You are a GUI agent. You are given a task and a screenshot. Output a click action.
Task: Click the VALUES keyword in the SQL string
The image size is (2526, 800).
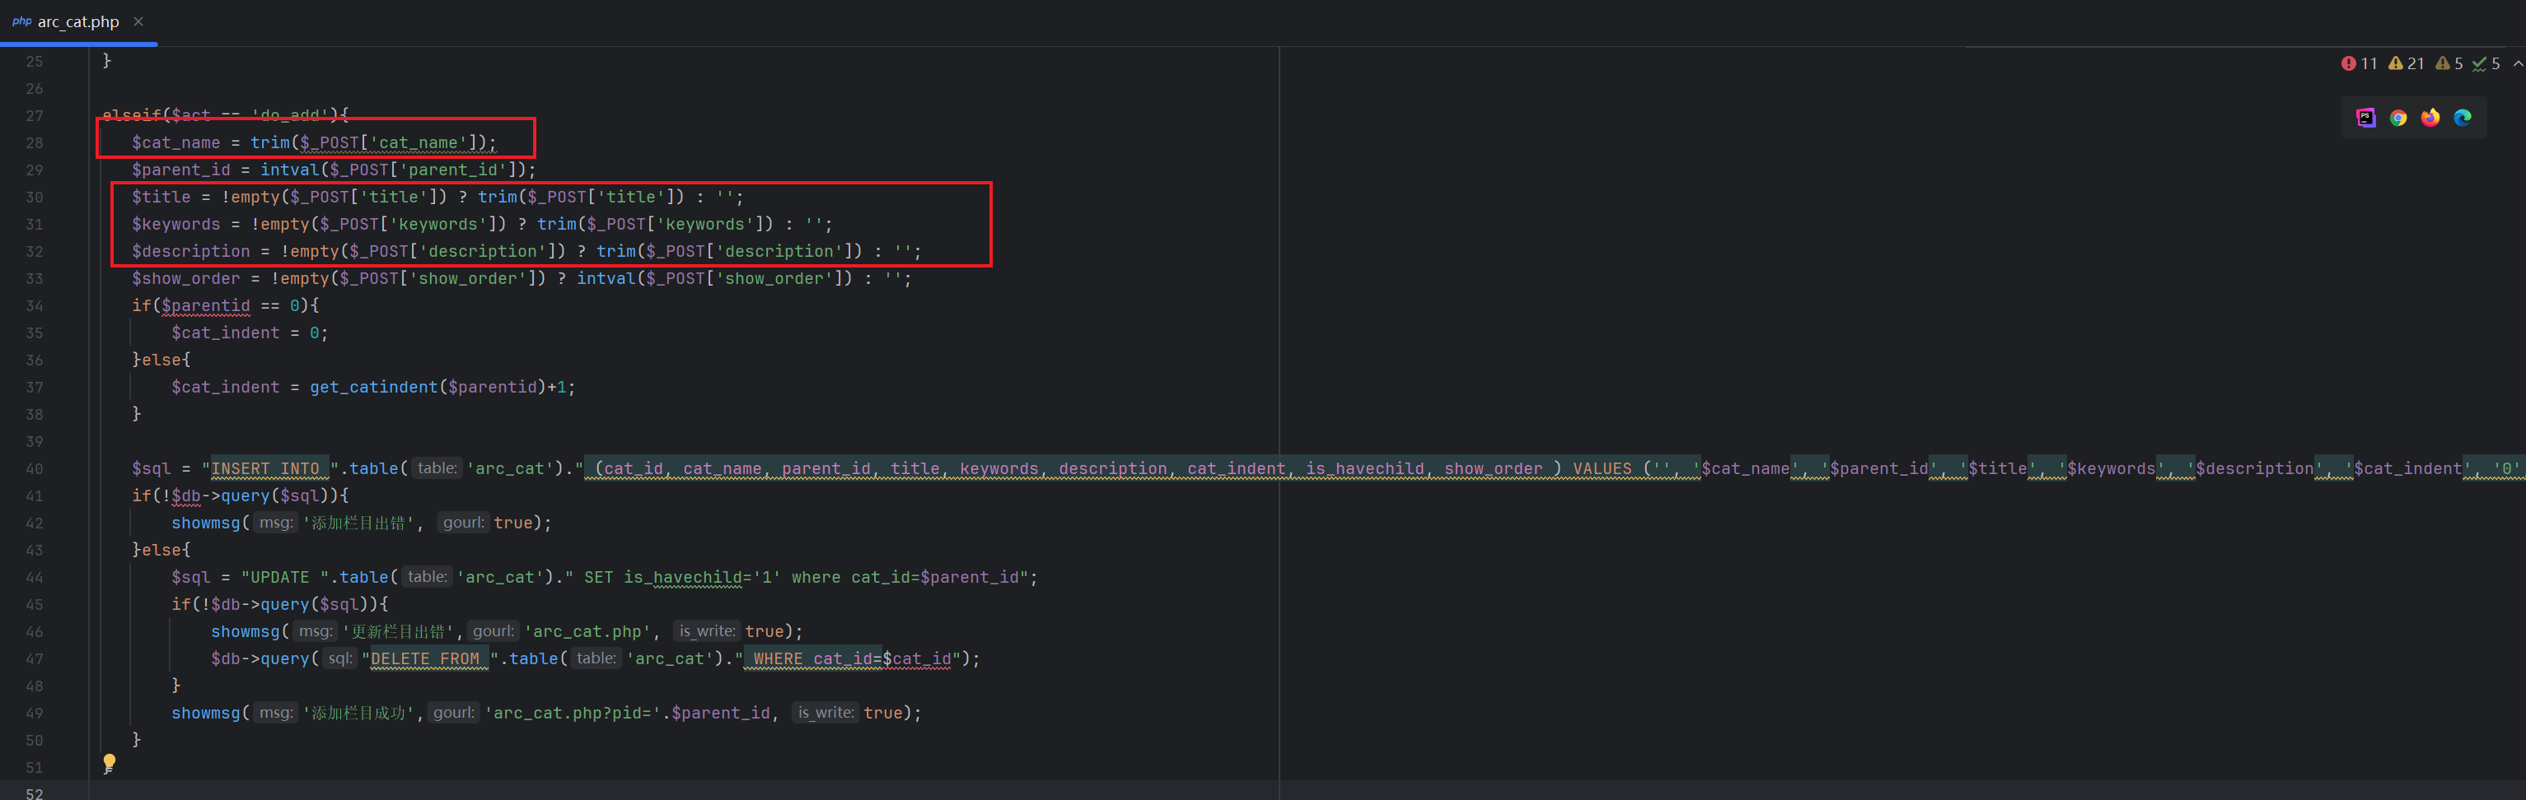click(x=1602, y=469)
